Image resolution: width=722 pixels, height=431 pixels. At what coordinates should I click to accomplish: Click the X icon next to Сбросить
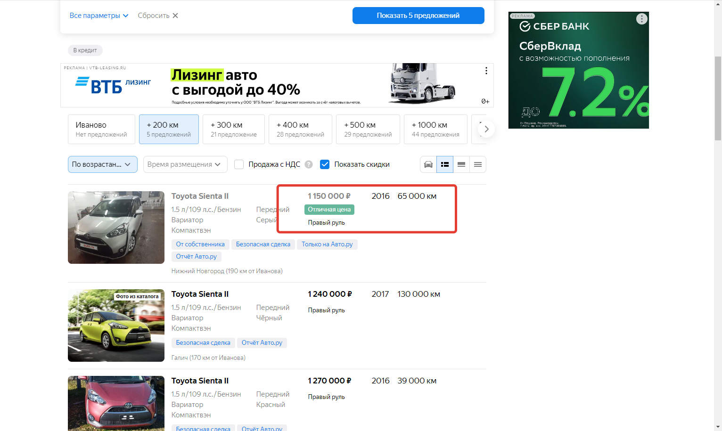175,16
